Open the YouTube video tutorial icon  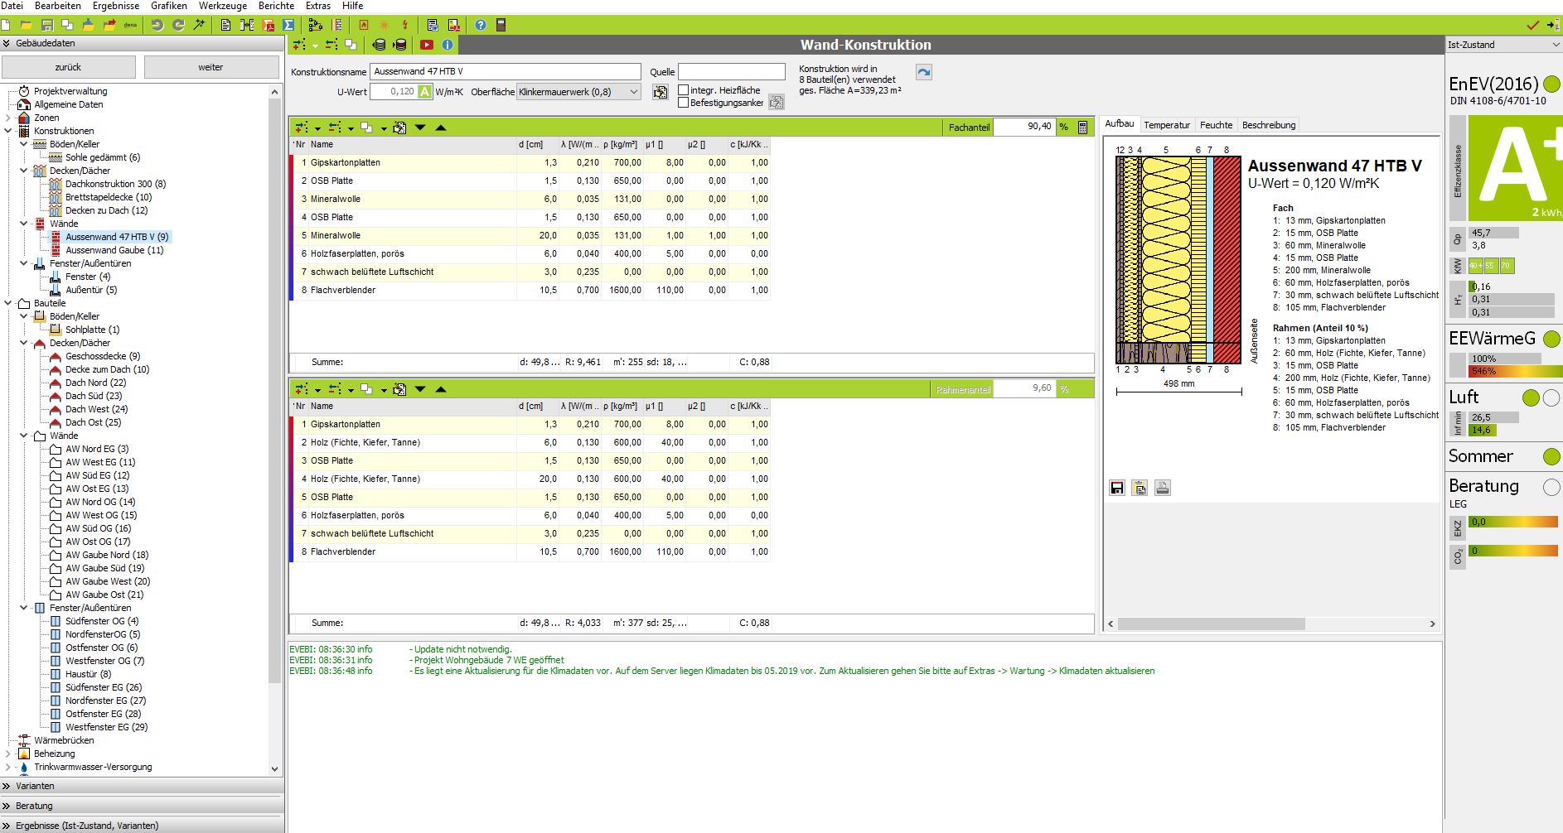(x=426, y=45)
